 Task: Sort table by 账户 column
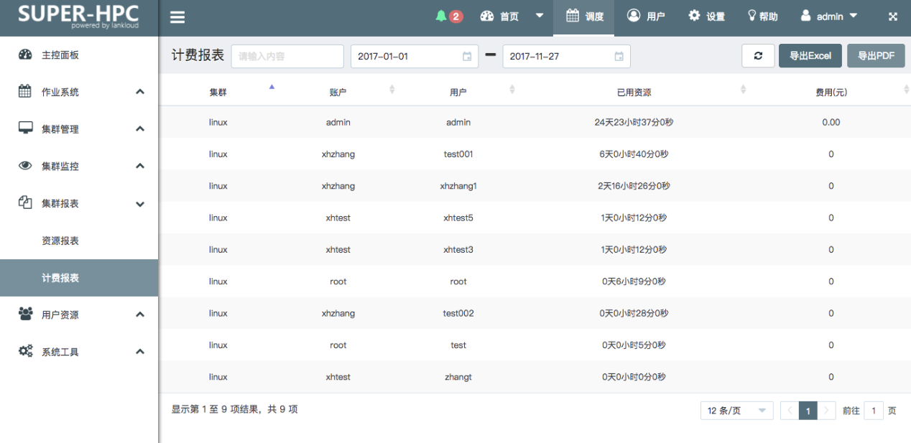(x=392, y=90)
